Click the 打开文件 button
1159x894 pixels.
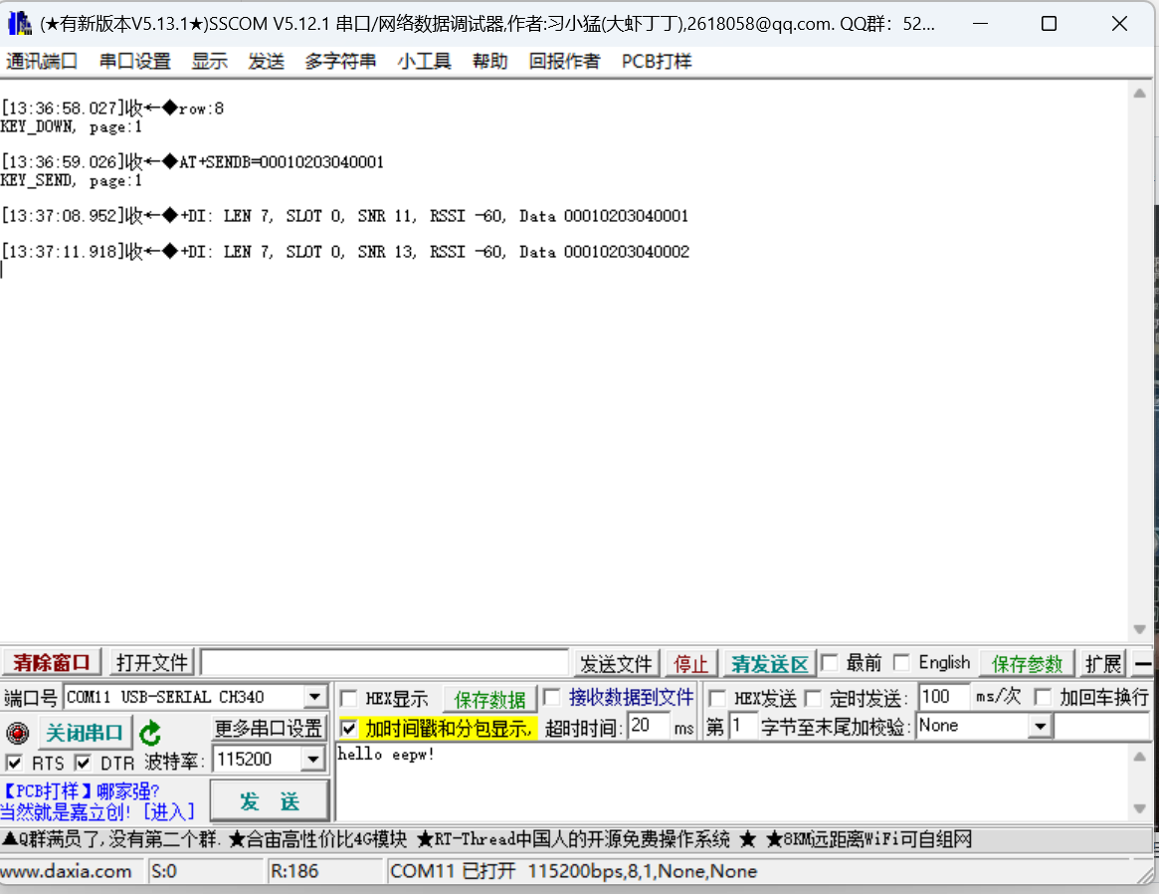pyautogui.click(x=151, y=663)
